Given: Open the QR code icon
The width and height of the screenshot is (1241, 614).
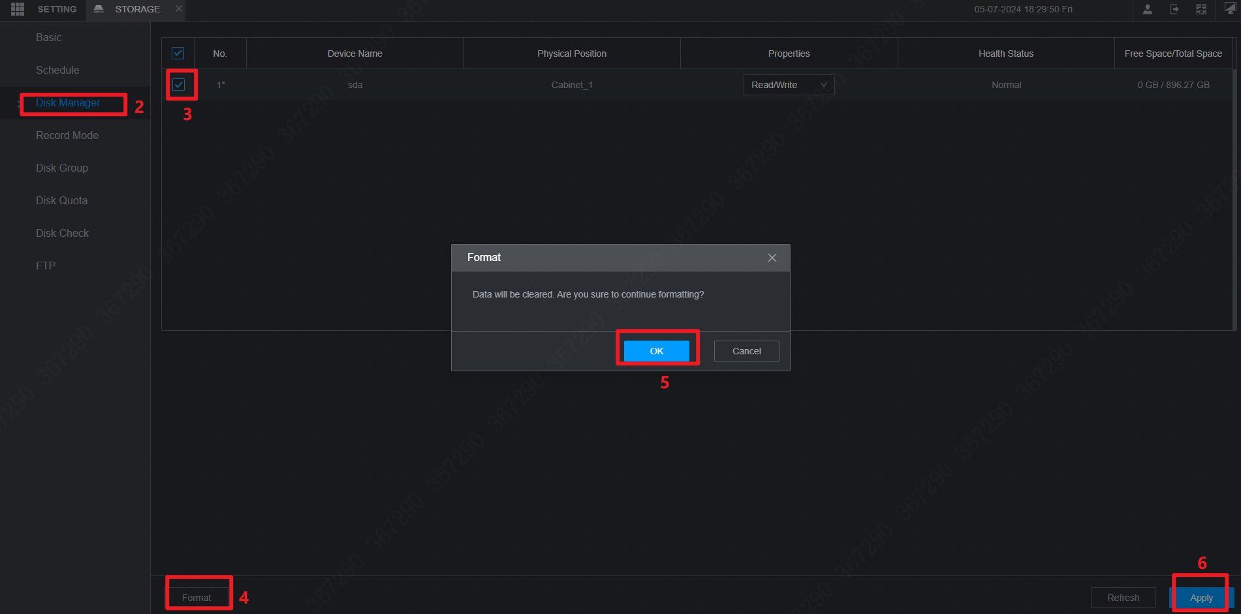Looking at the screenshot, I should 1201,9.
